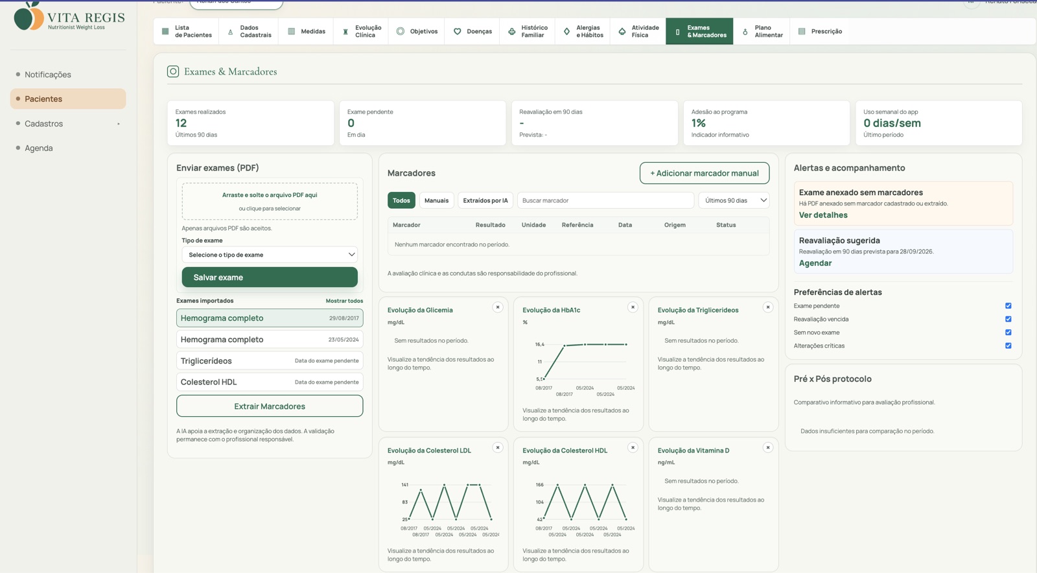Click the Origem column header
This screenshot has width=1037, height=573.
675,225
